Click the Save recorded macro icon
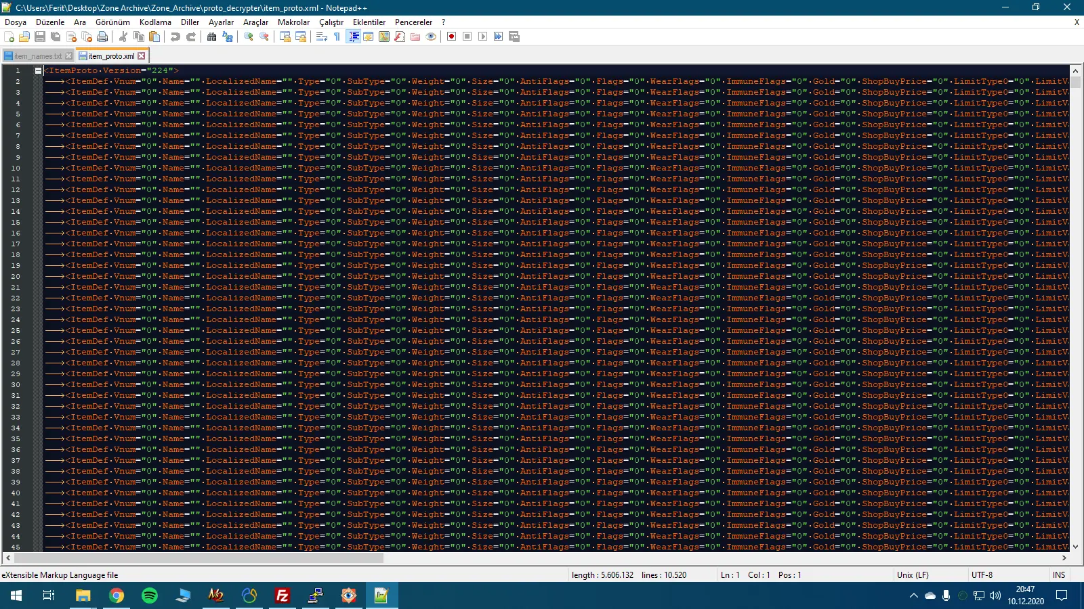Screen dimensions: 1084x609 click(514, 37)
